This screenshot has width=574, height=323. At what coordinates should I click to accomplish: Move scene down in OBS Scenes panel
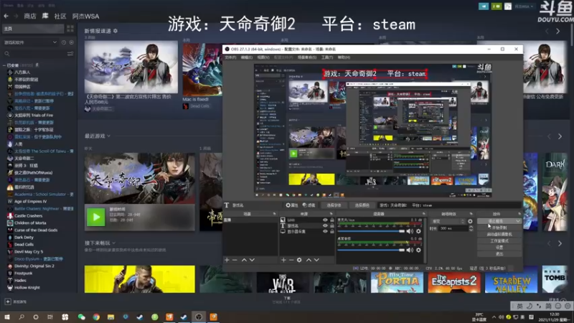[x=252, y=260]
